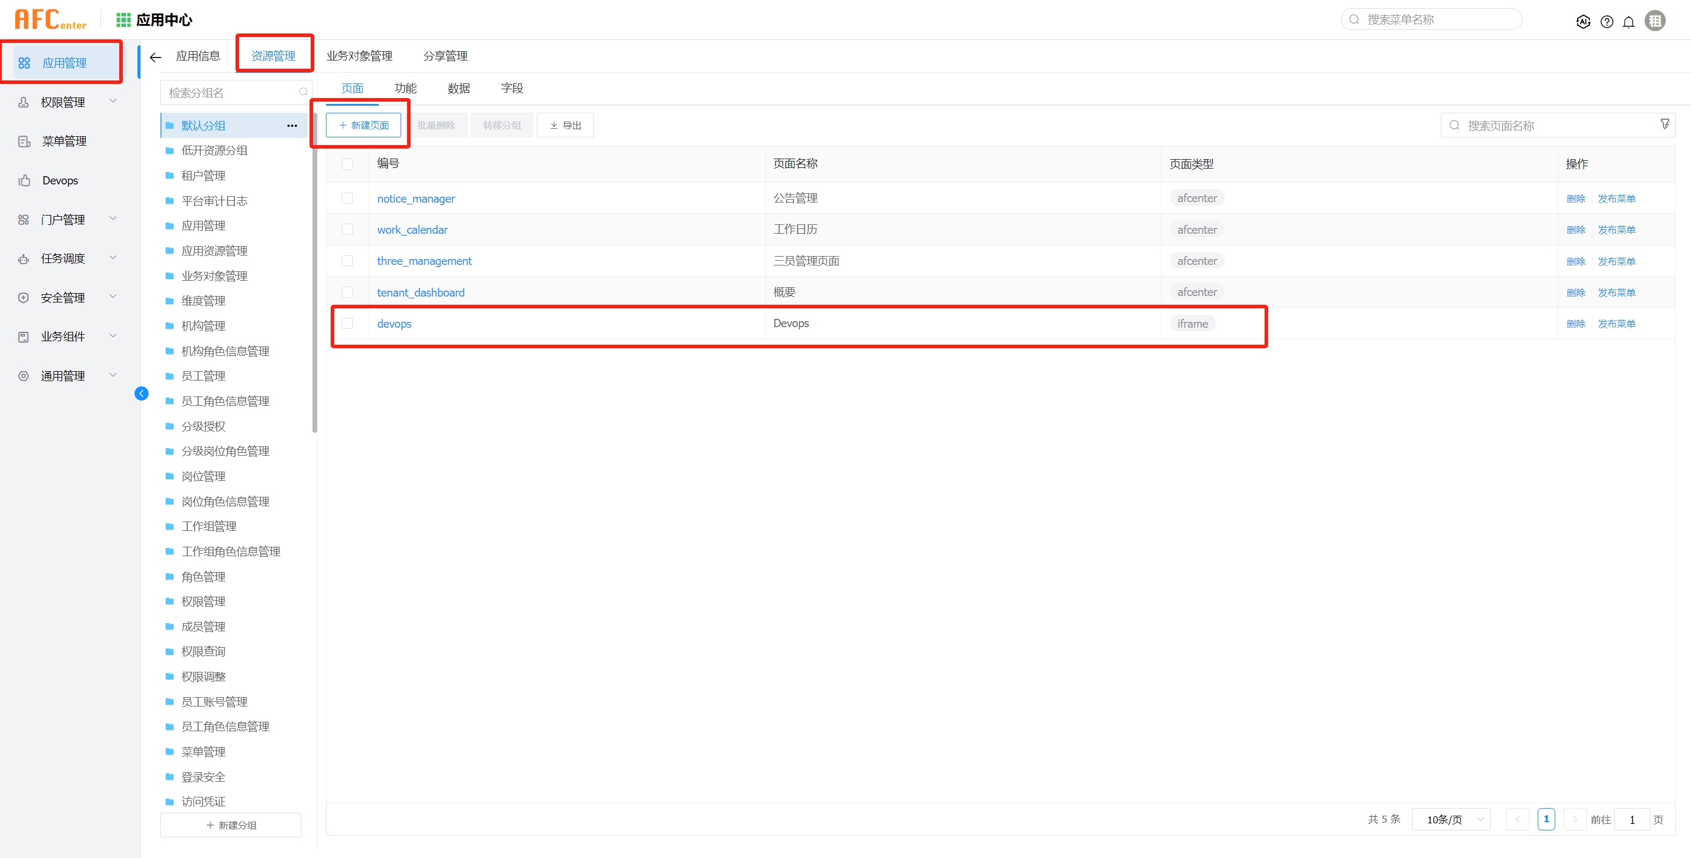The width and height of the screenshot is (1691, 858).
Task: Switch to the 业务对象管理 tab
Action: pos(359,56)
